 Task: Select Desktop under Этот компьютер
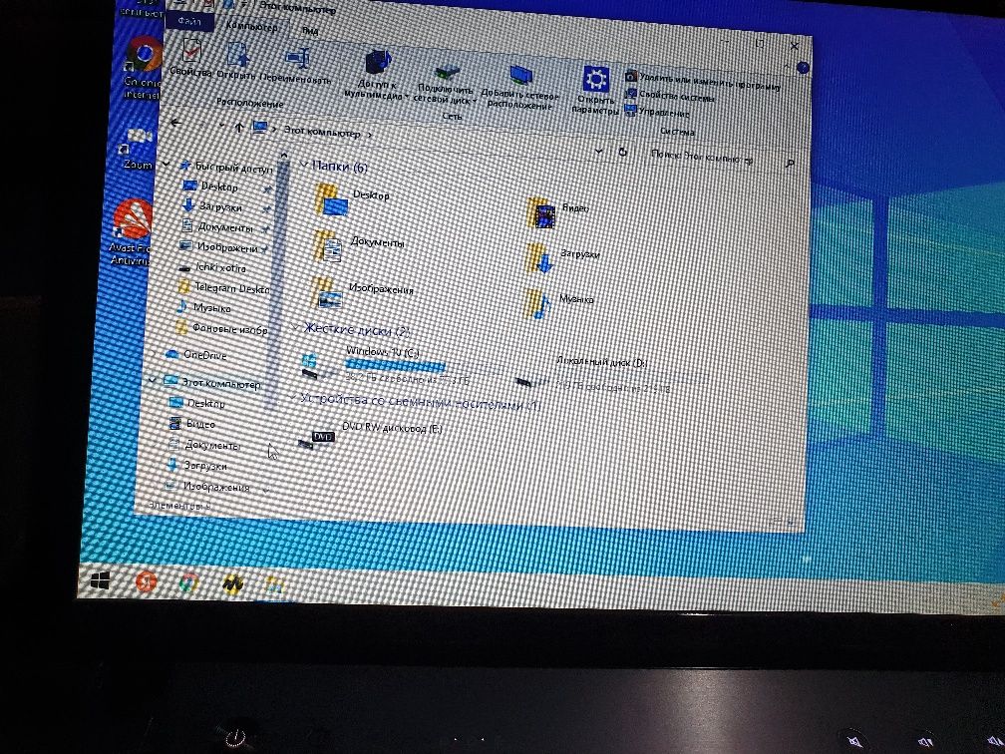point(205,403)
